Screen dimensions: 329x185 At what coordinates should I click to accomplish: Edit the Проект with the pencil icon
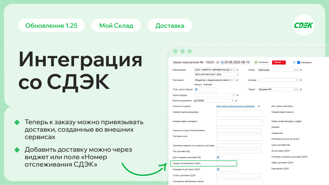click(301, 90)
